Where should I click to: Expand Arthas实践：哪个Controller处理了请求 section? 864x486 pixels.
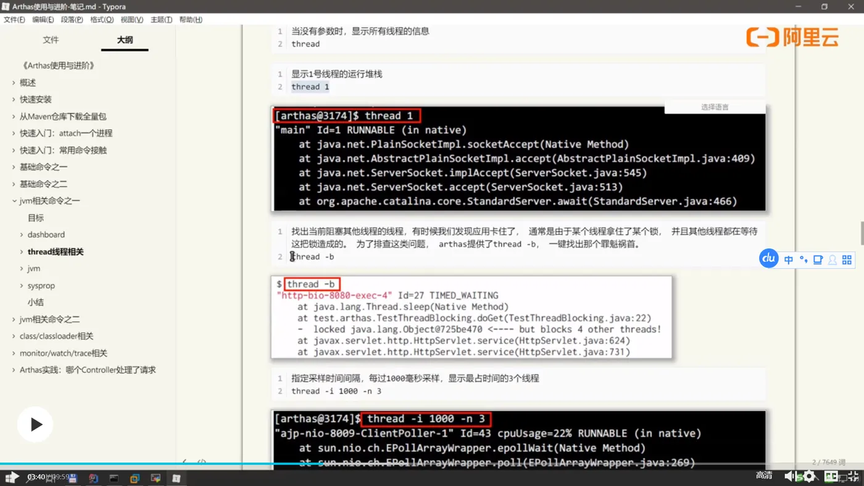point(14,370)
